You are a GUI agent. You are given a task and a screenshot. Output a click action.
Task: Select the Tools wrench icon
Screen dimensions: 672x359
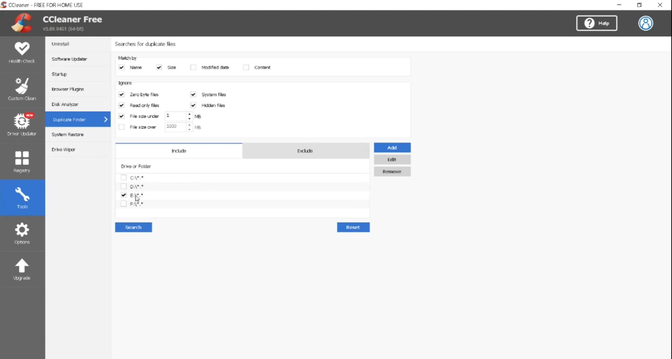(x=22, y=194)
